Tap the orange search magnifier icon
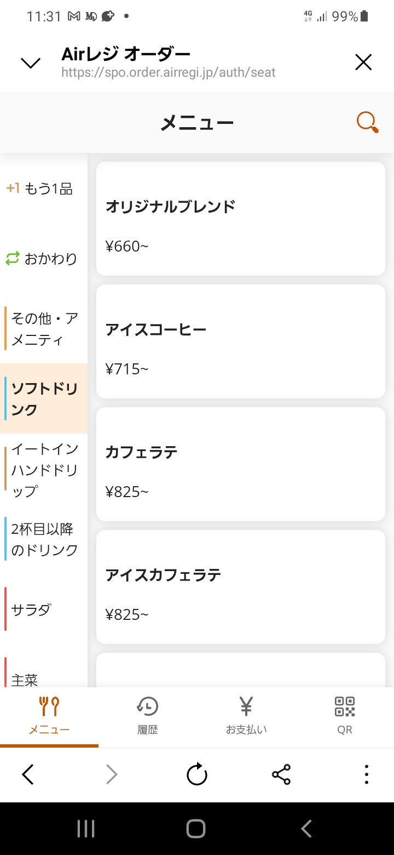This screenshot has width=394, height=855. (367, 122)
